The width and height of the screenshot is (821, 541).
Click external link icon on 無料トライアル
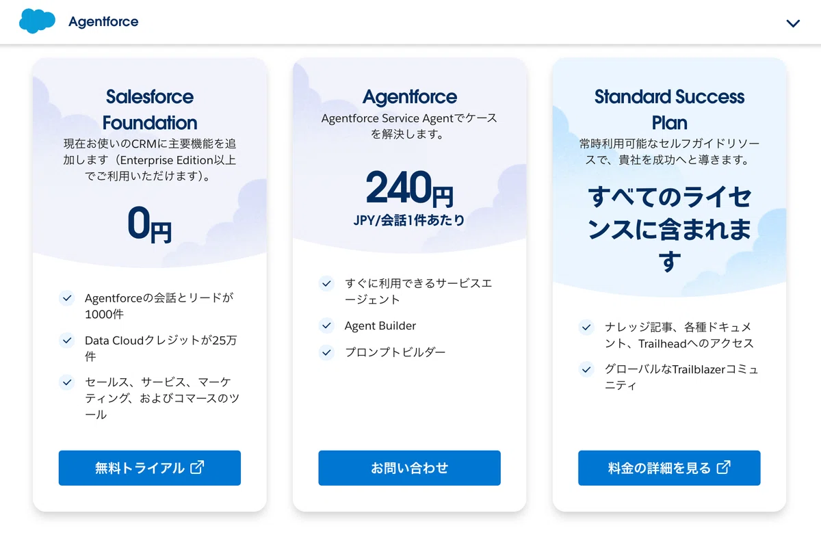[x=197, y=467]
